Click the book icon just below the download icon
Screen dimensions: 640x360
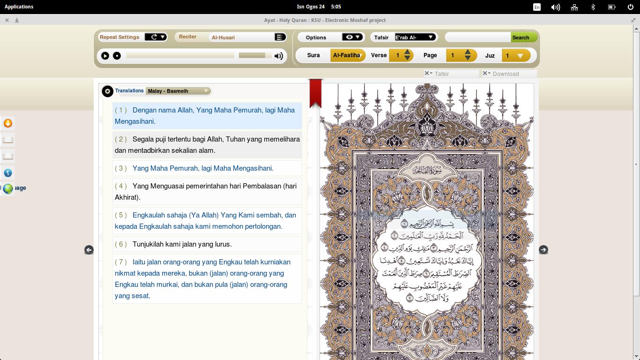coord(8,140)
